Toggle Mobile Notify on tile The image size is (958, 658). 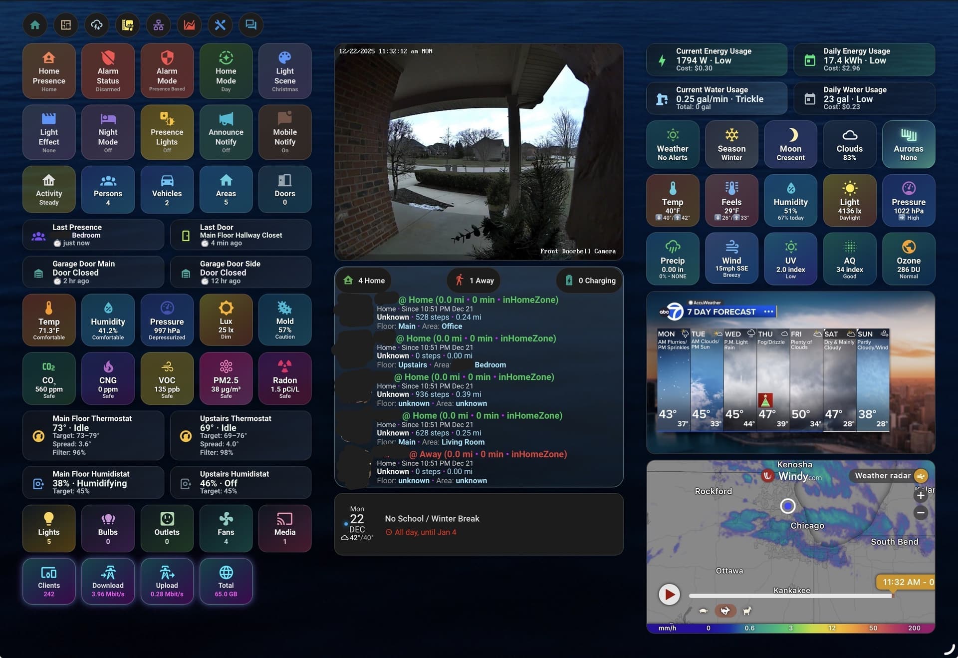coord(284,132)
